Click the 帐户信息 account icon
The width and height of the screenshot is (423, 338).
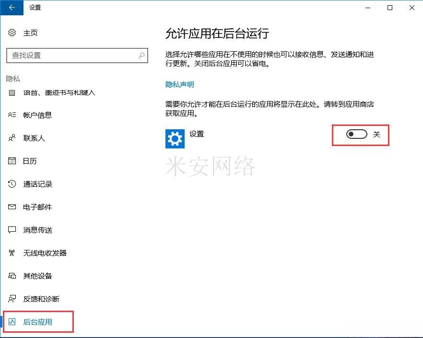[12, 115]
